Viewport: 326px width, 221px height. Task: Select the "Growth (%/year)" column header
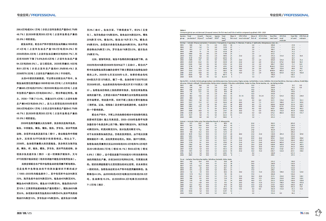pyautogui.click(x=200, y=37)
